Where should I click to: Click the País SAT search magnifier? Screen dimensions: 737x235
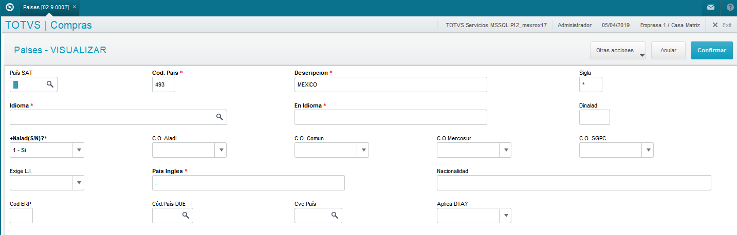pyautogui.click(x=50, y=84)
